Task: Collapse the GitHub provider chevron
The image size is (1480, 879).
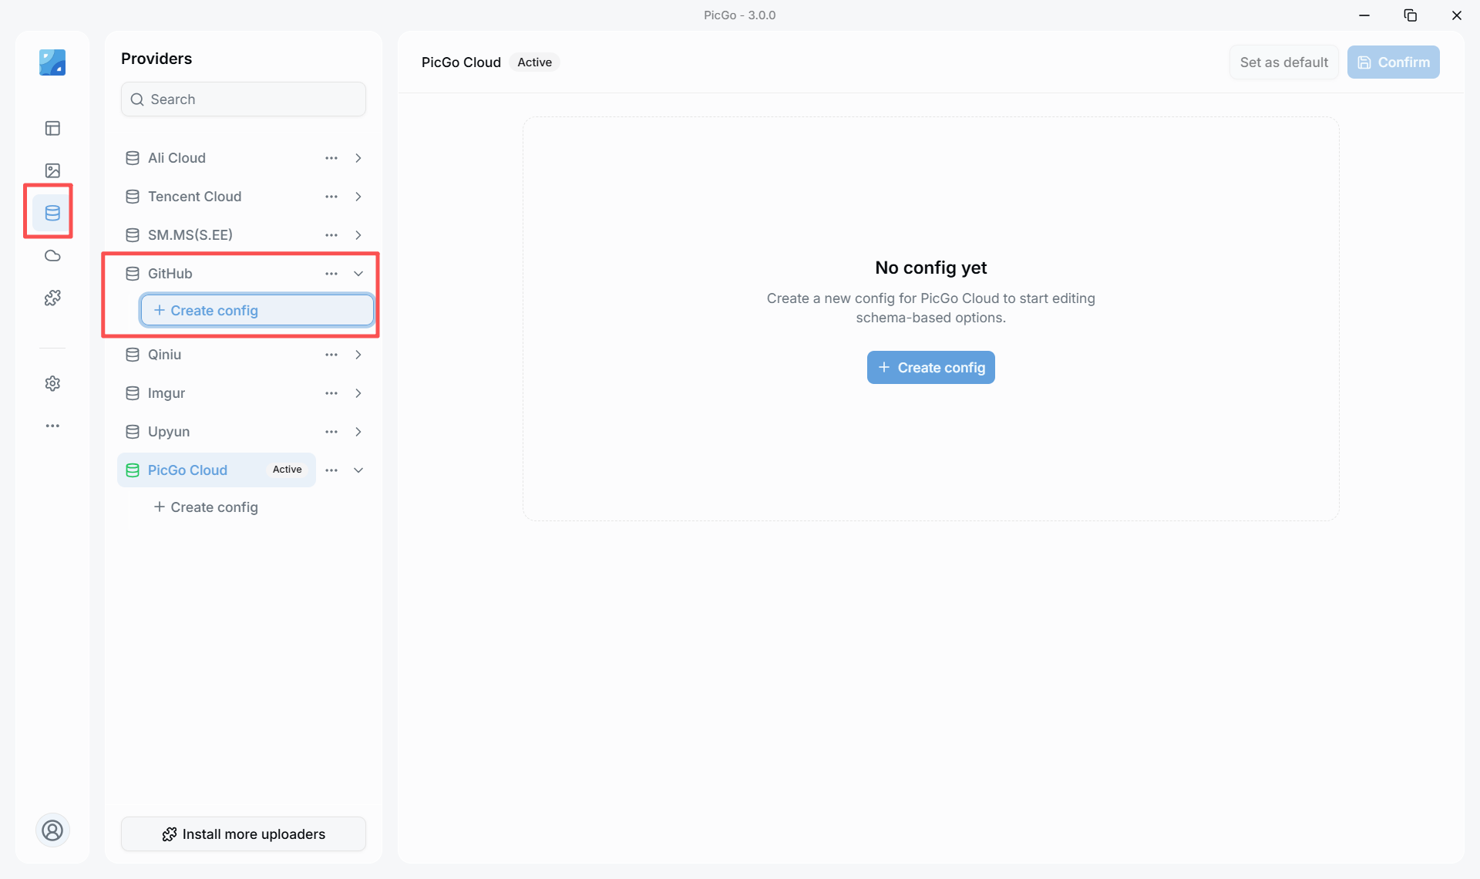Action: pyautogui.click(x=358, y=274)
